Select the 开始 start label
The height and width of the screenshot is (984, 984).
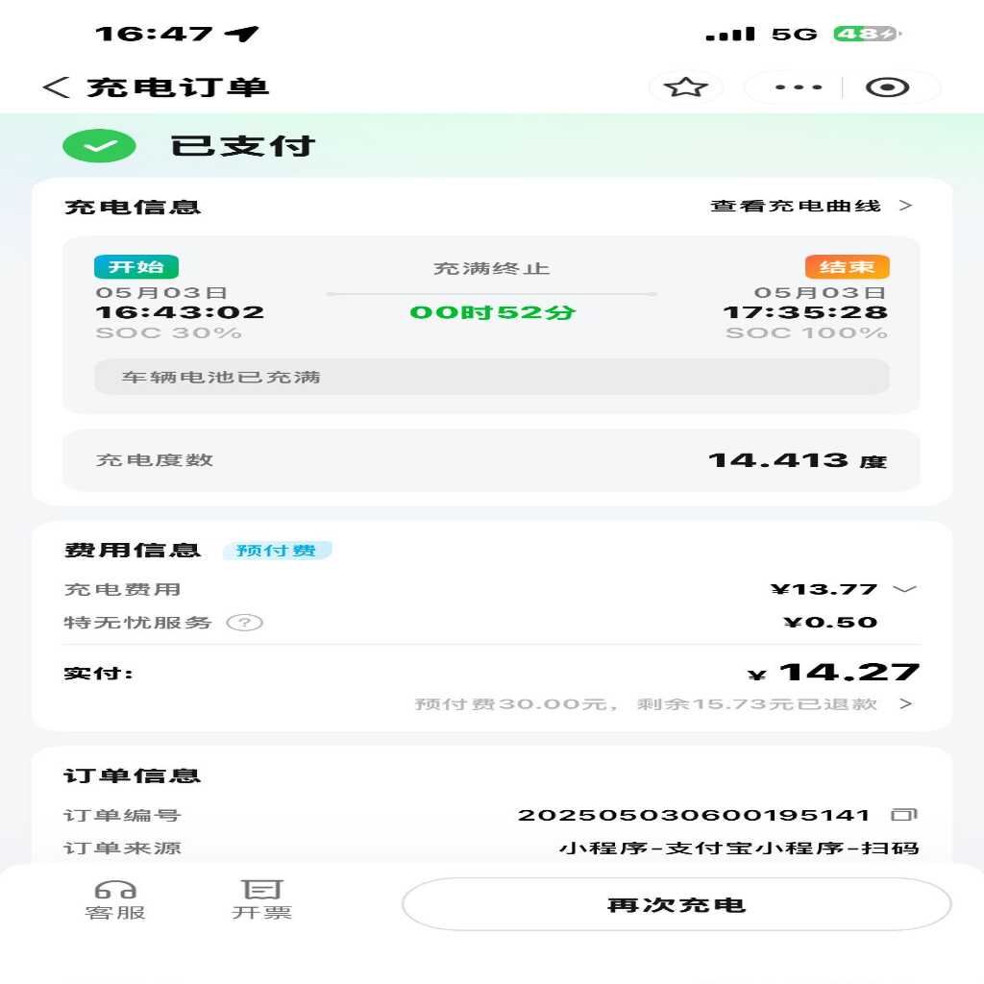coord(136,267)
